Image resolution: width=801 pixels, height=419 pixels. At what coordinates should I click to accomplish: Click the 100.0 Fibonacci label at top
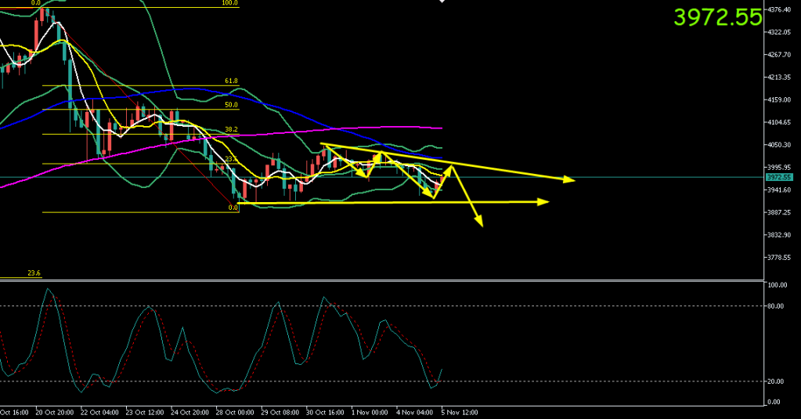pyautogui.click(x=229, y=3)
